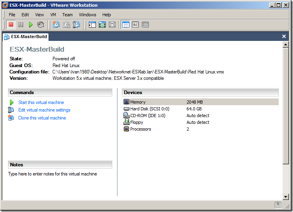
Task: Click the Red Hat Linux guest OS value
Action: pyautogui.click(x=66, y=66)
